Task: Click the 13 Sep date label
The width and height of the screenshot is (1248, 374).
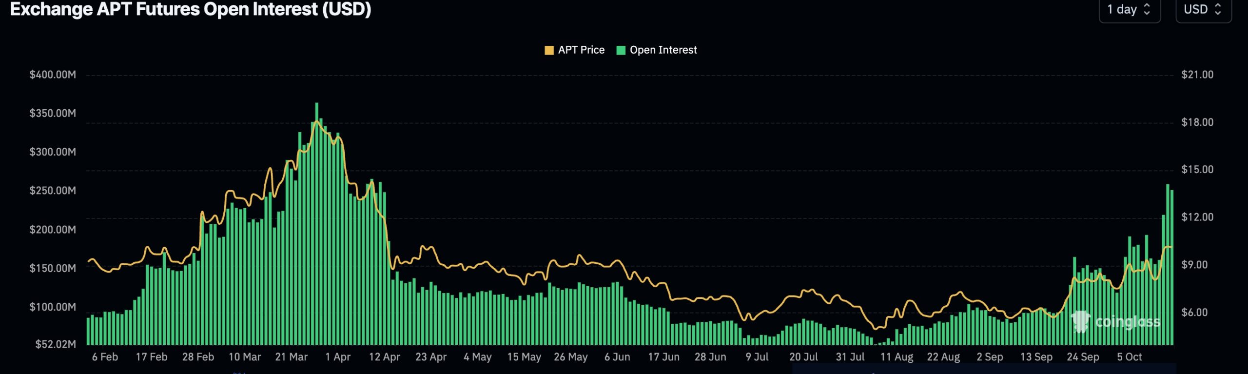Action: point(1036,357)
